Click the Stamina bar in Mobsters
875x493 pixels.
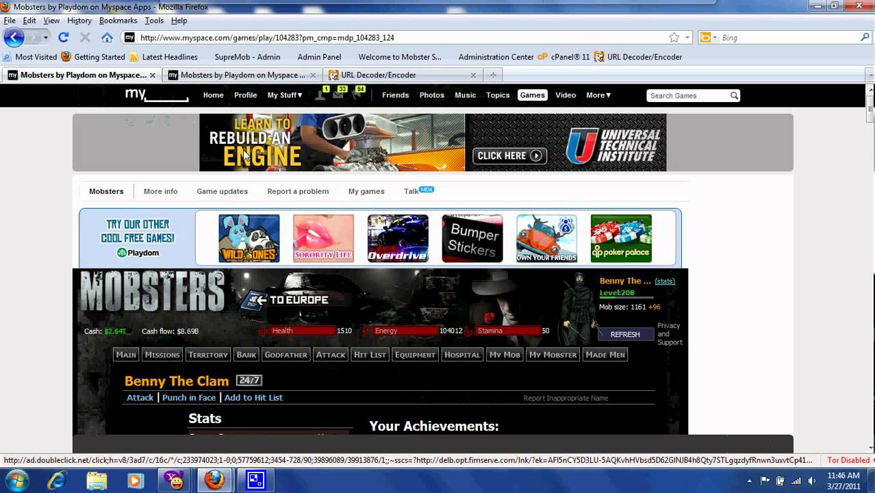tap(508, 331)
